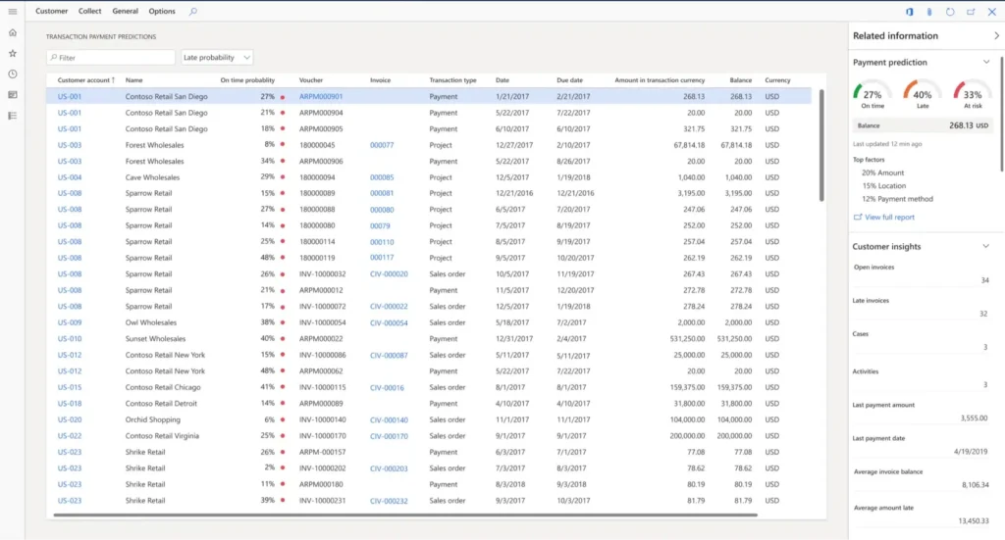Click inside the Filter input field
The width and height of the screenshot is (1005, 540).
pyautogui.click(x=110, y=58)
